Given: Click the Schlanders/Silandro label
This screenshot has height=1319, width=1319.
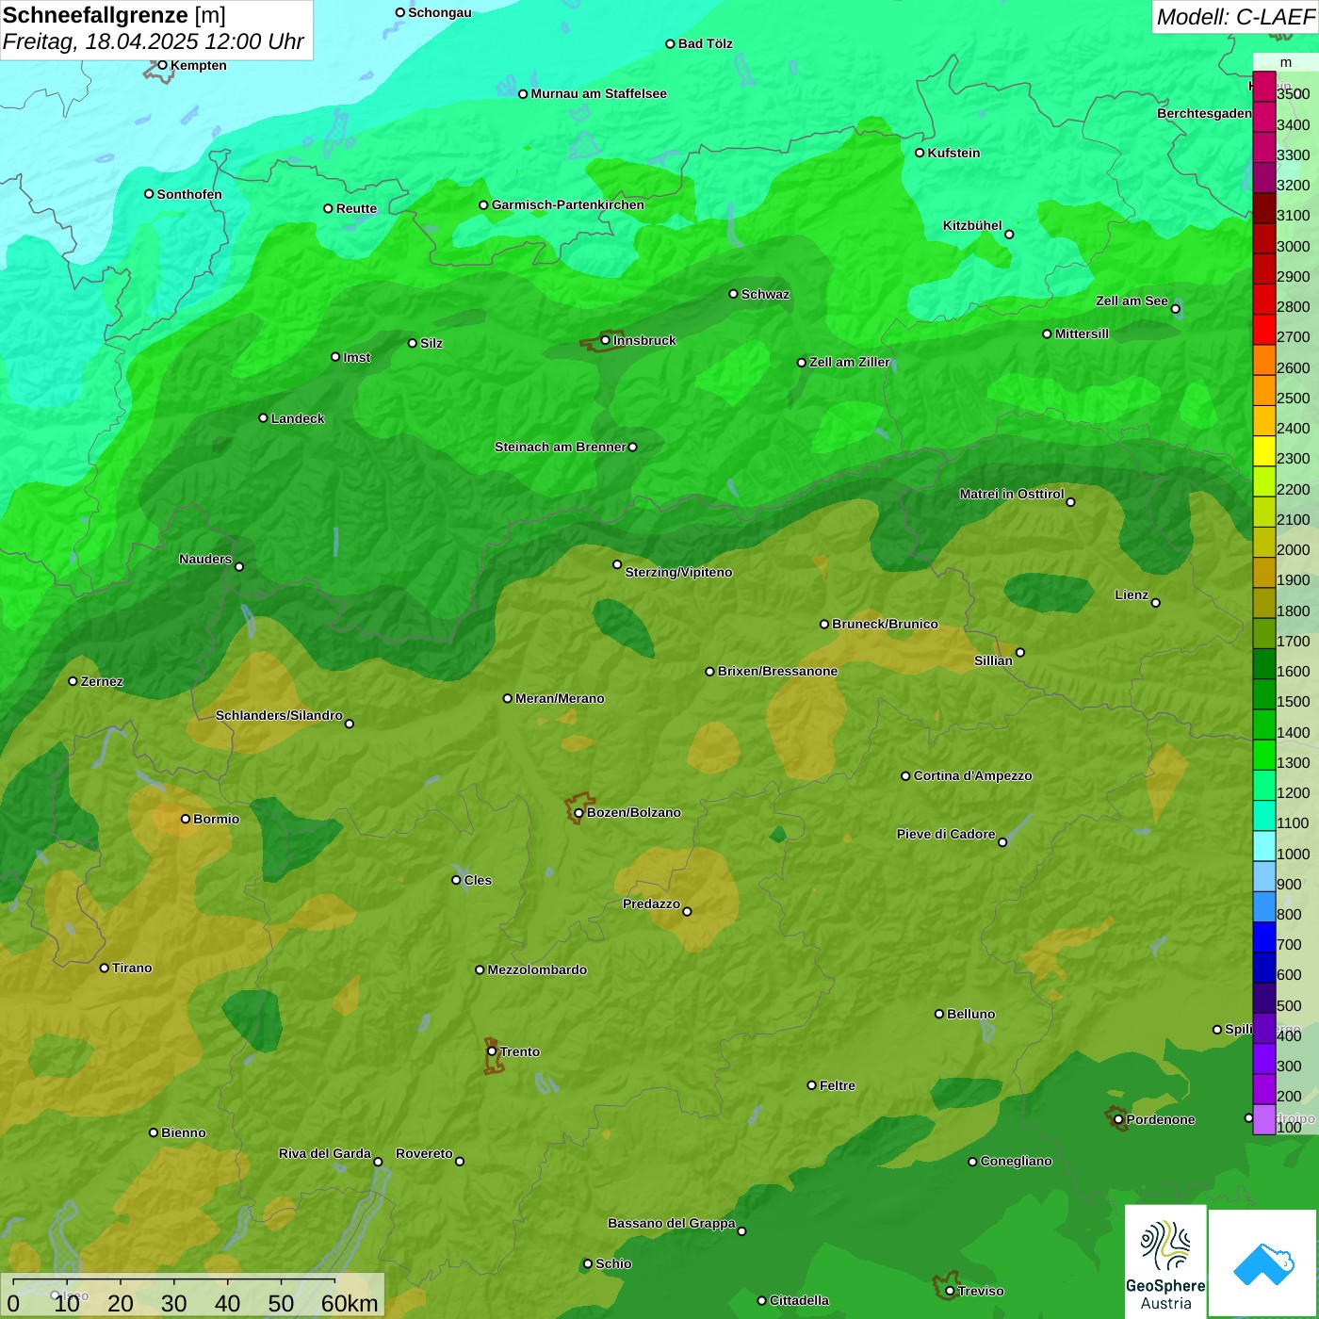Looking at the screenshot, I should pyautogui.click(x=280, y=715).
